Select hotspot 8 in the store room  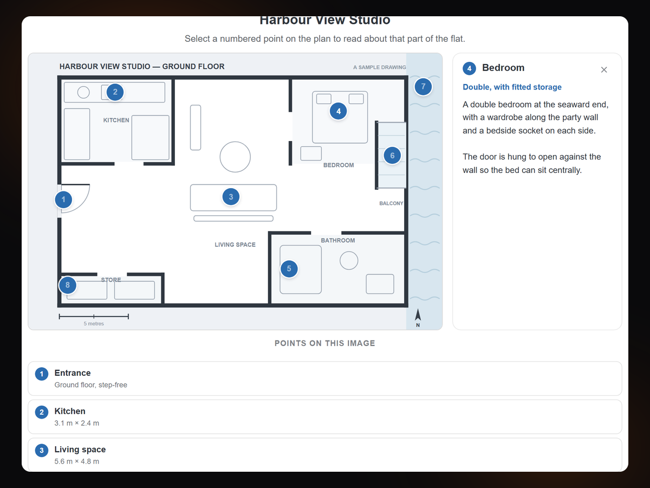pyautogui.click(x=67, y=285)
